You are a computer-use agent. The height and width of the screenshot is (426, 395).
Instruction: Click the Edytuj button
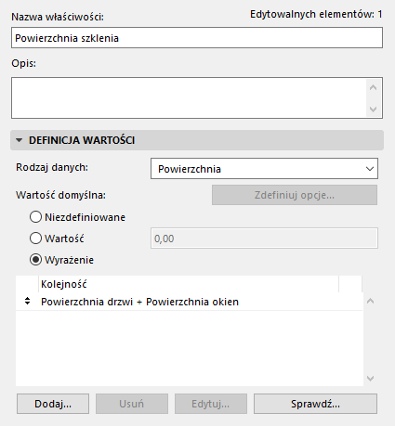[211, 404]
